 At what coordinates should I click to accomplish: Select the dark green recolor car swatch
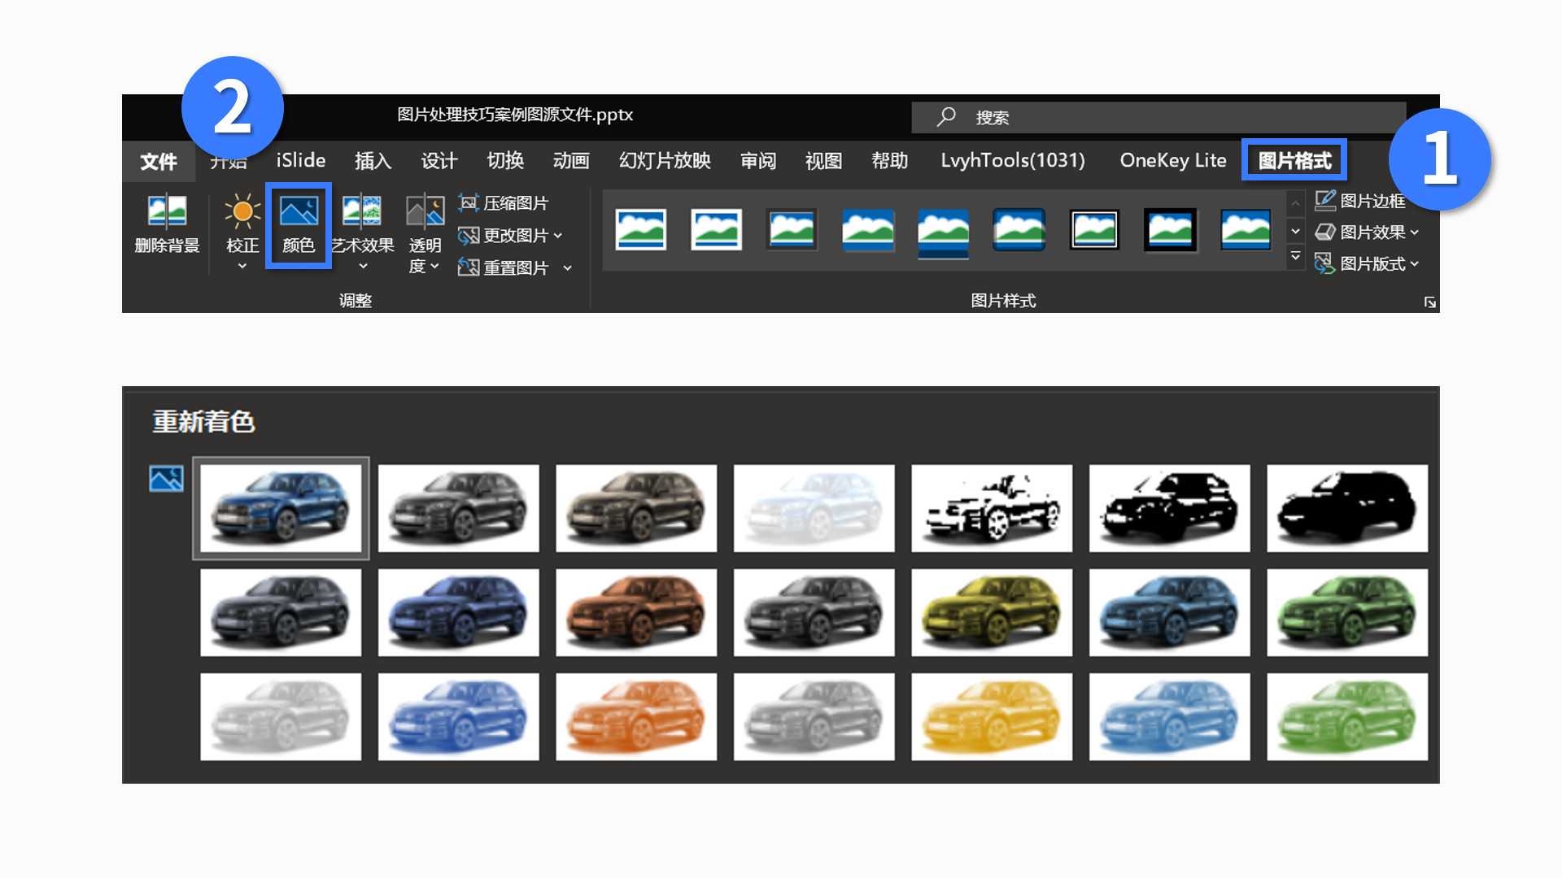point(1347,612)
